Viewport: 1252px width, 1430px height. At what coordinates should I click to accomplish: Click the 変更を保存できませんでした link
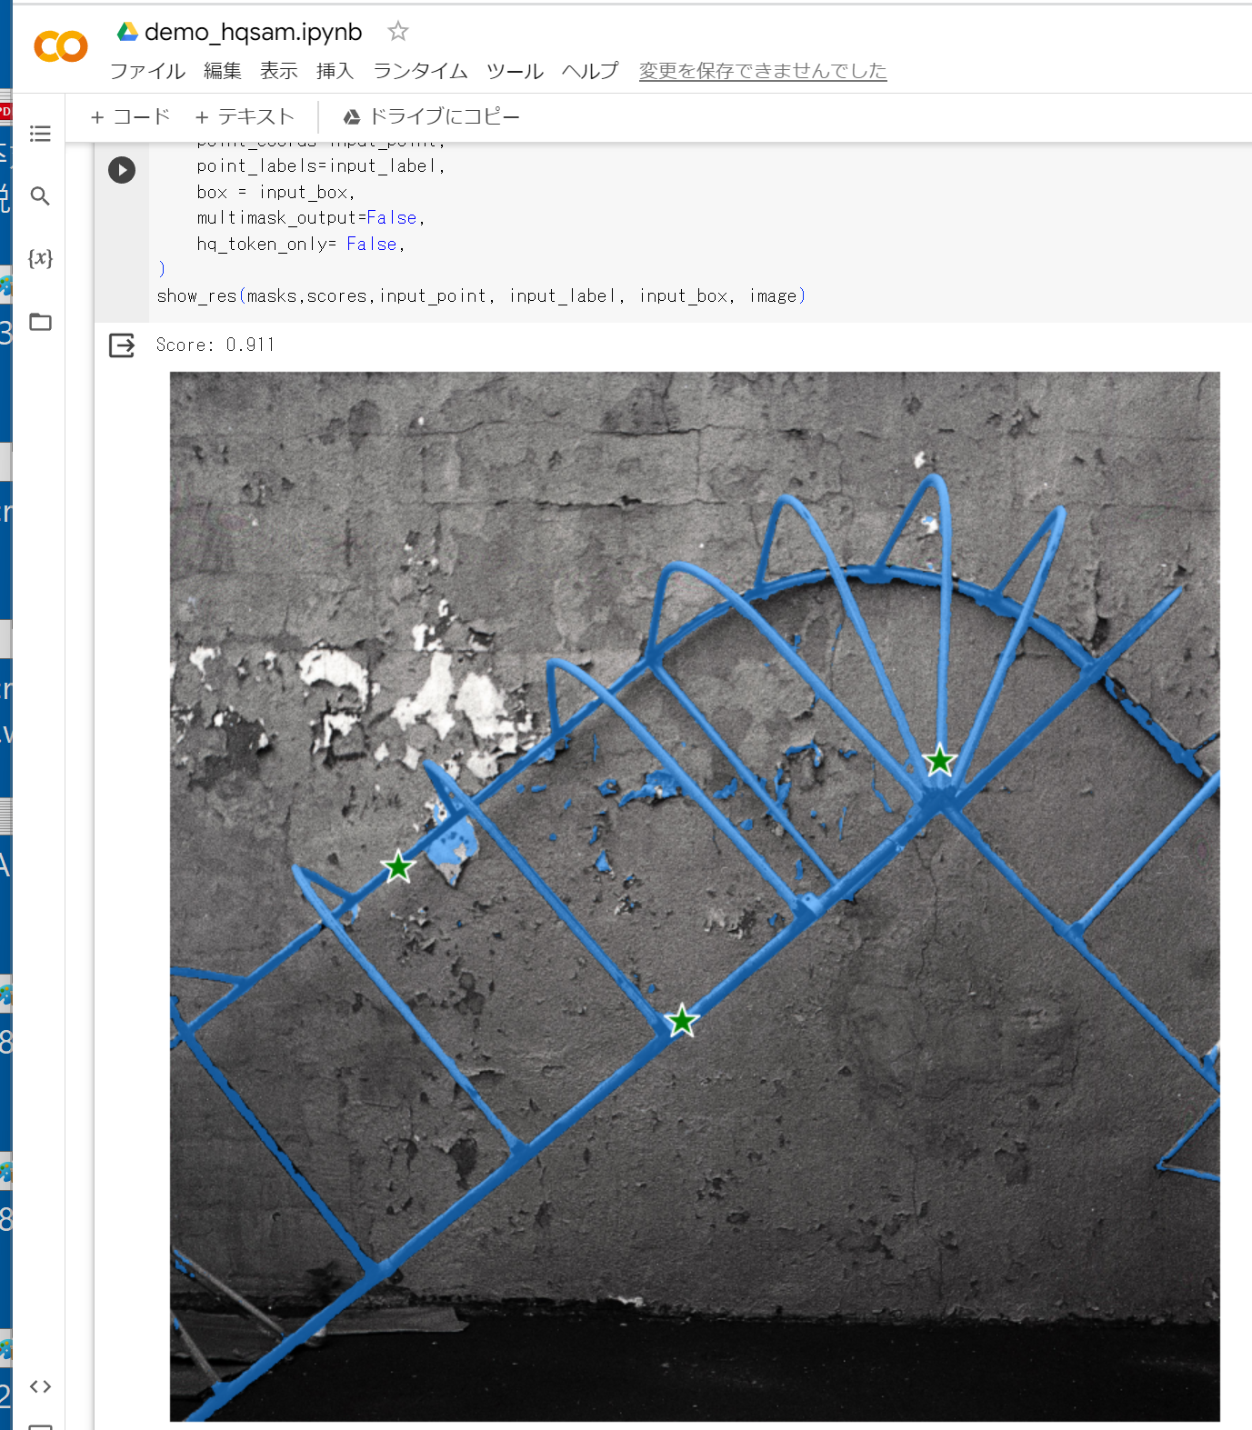click(762, 71)
